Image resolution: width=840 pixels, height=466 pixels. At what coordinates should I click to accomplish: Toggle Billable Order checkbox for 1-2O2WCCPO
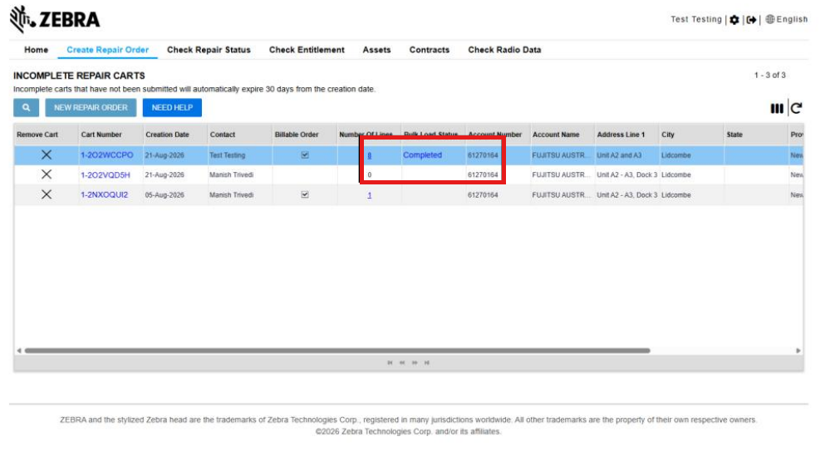tap(305, 155)
